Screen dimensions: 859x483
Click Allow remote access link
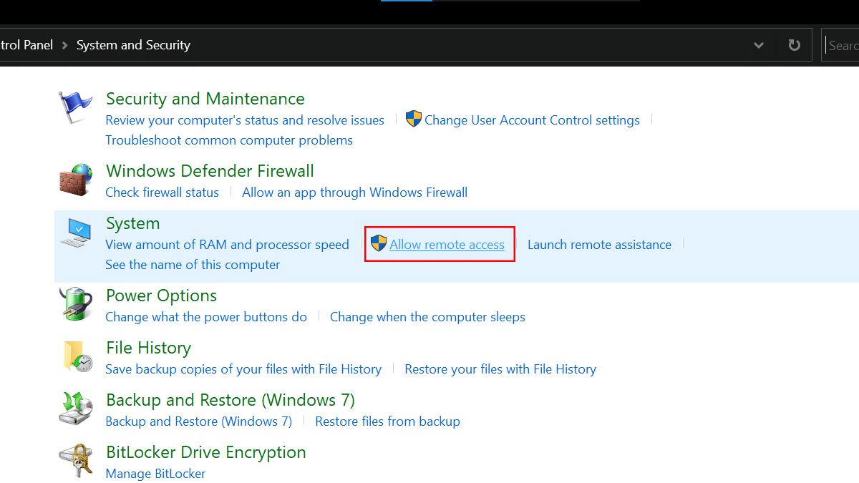447,245
